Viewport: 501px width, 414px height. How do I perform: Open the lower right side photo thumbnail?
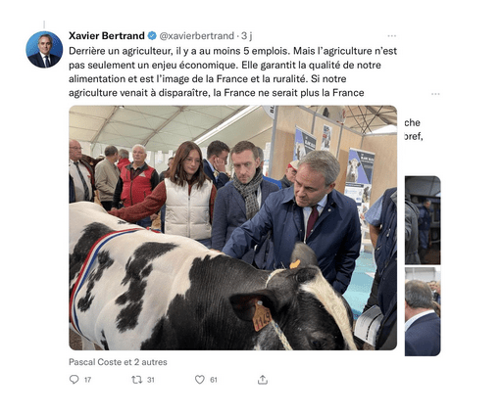tap(423, 311)
